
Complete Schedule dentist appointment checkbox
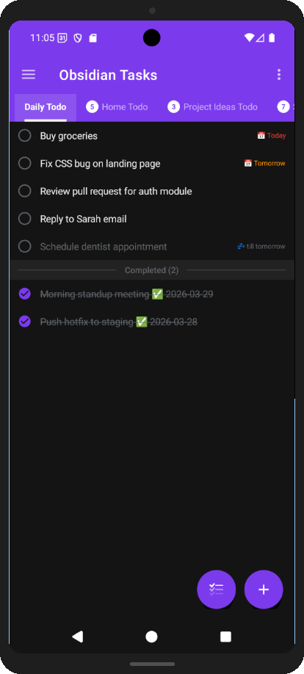coord(25,246)
